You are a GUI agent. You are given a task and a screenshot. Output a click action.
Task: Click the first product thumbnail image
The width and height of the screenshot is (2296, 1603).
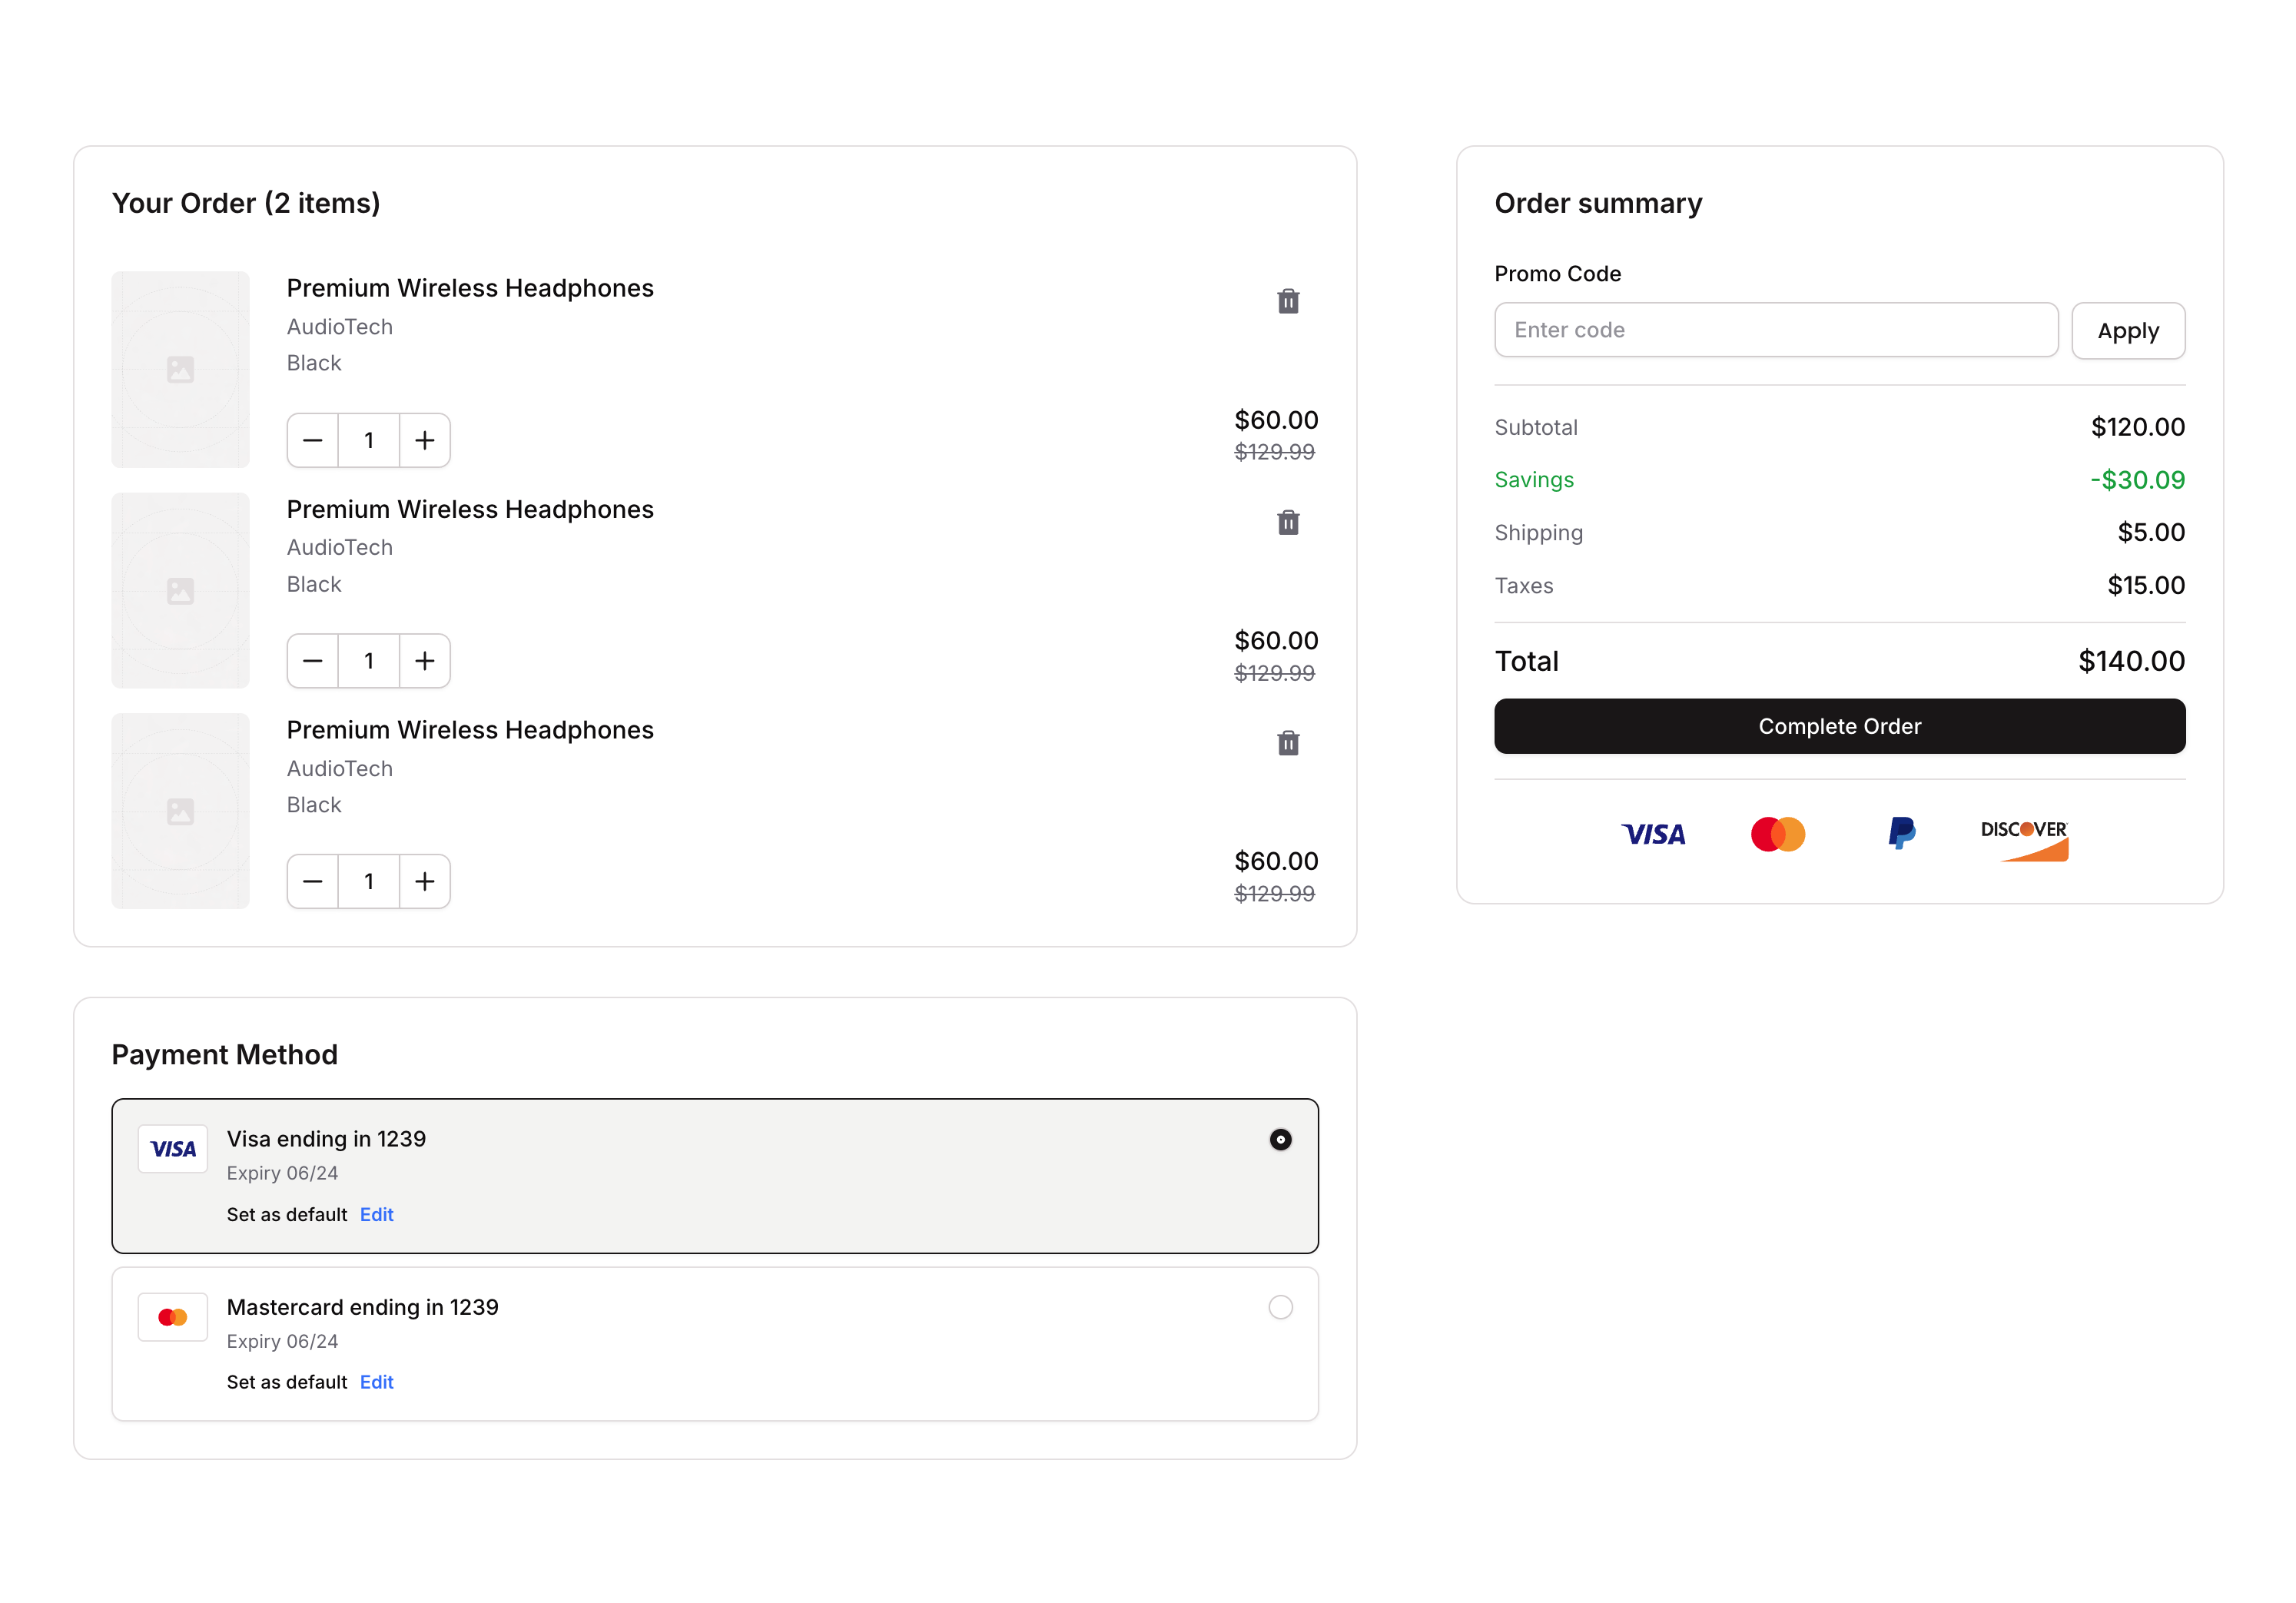(x=180, y=369)
